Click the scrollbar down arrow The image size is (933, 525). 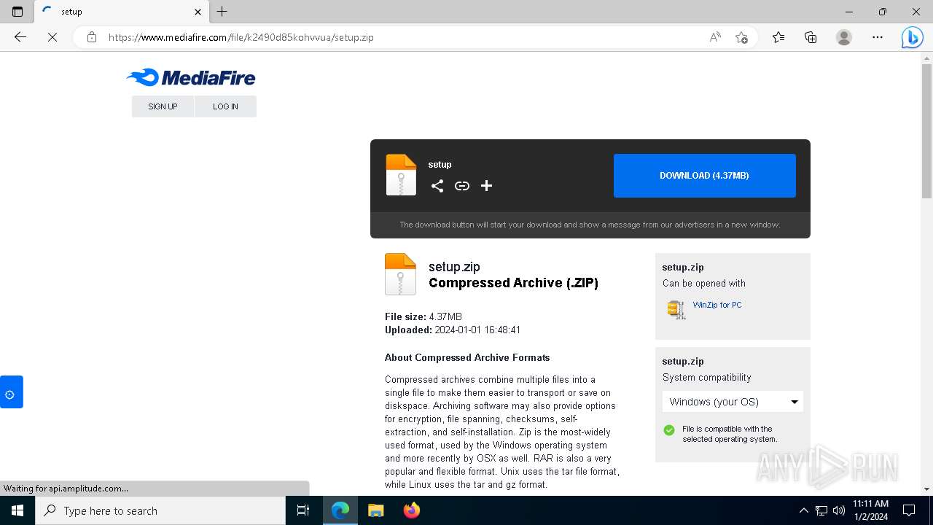926,489
